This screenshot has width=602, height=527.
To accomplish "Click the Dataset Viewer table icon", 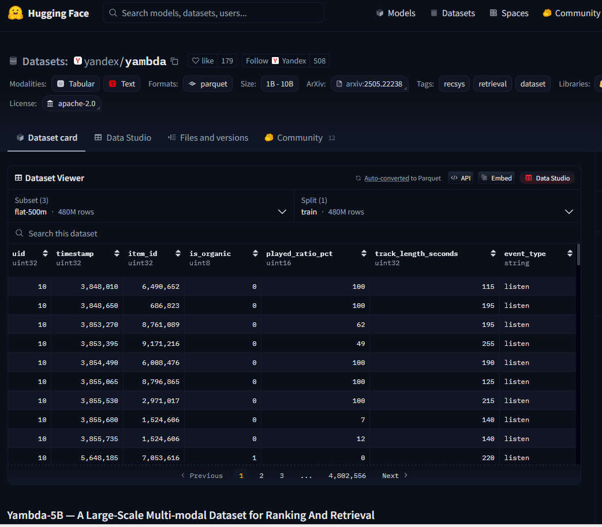I will (18, 178).
